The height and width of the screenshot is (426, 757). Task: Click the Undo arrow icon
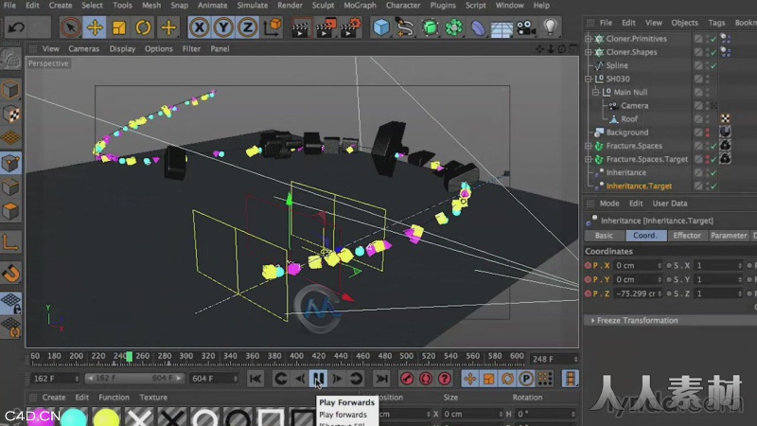click(16, 27)
